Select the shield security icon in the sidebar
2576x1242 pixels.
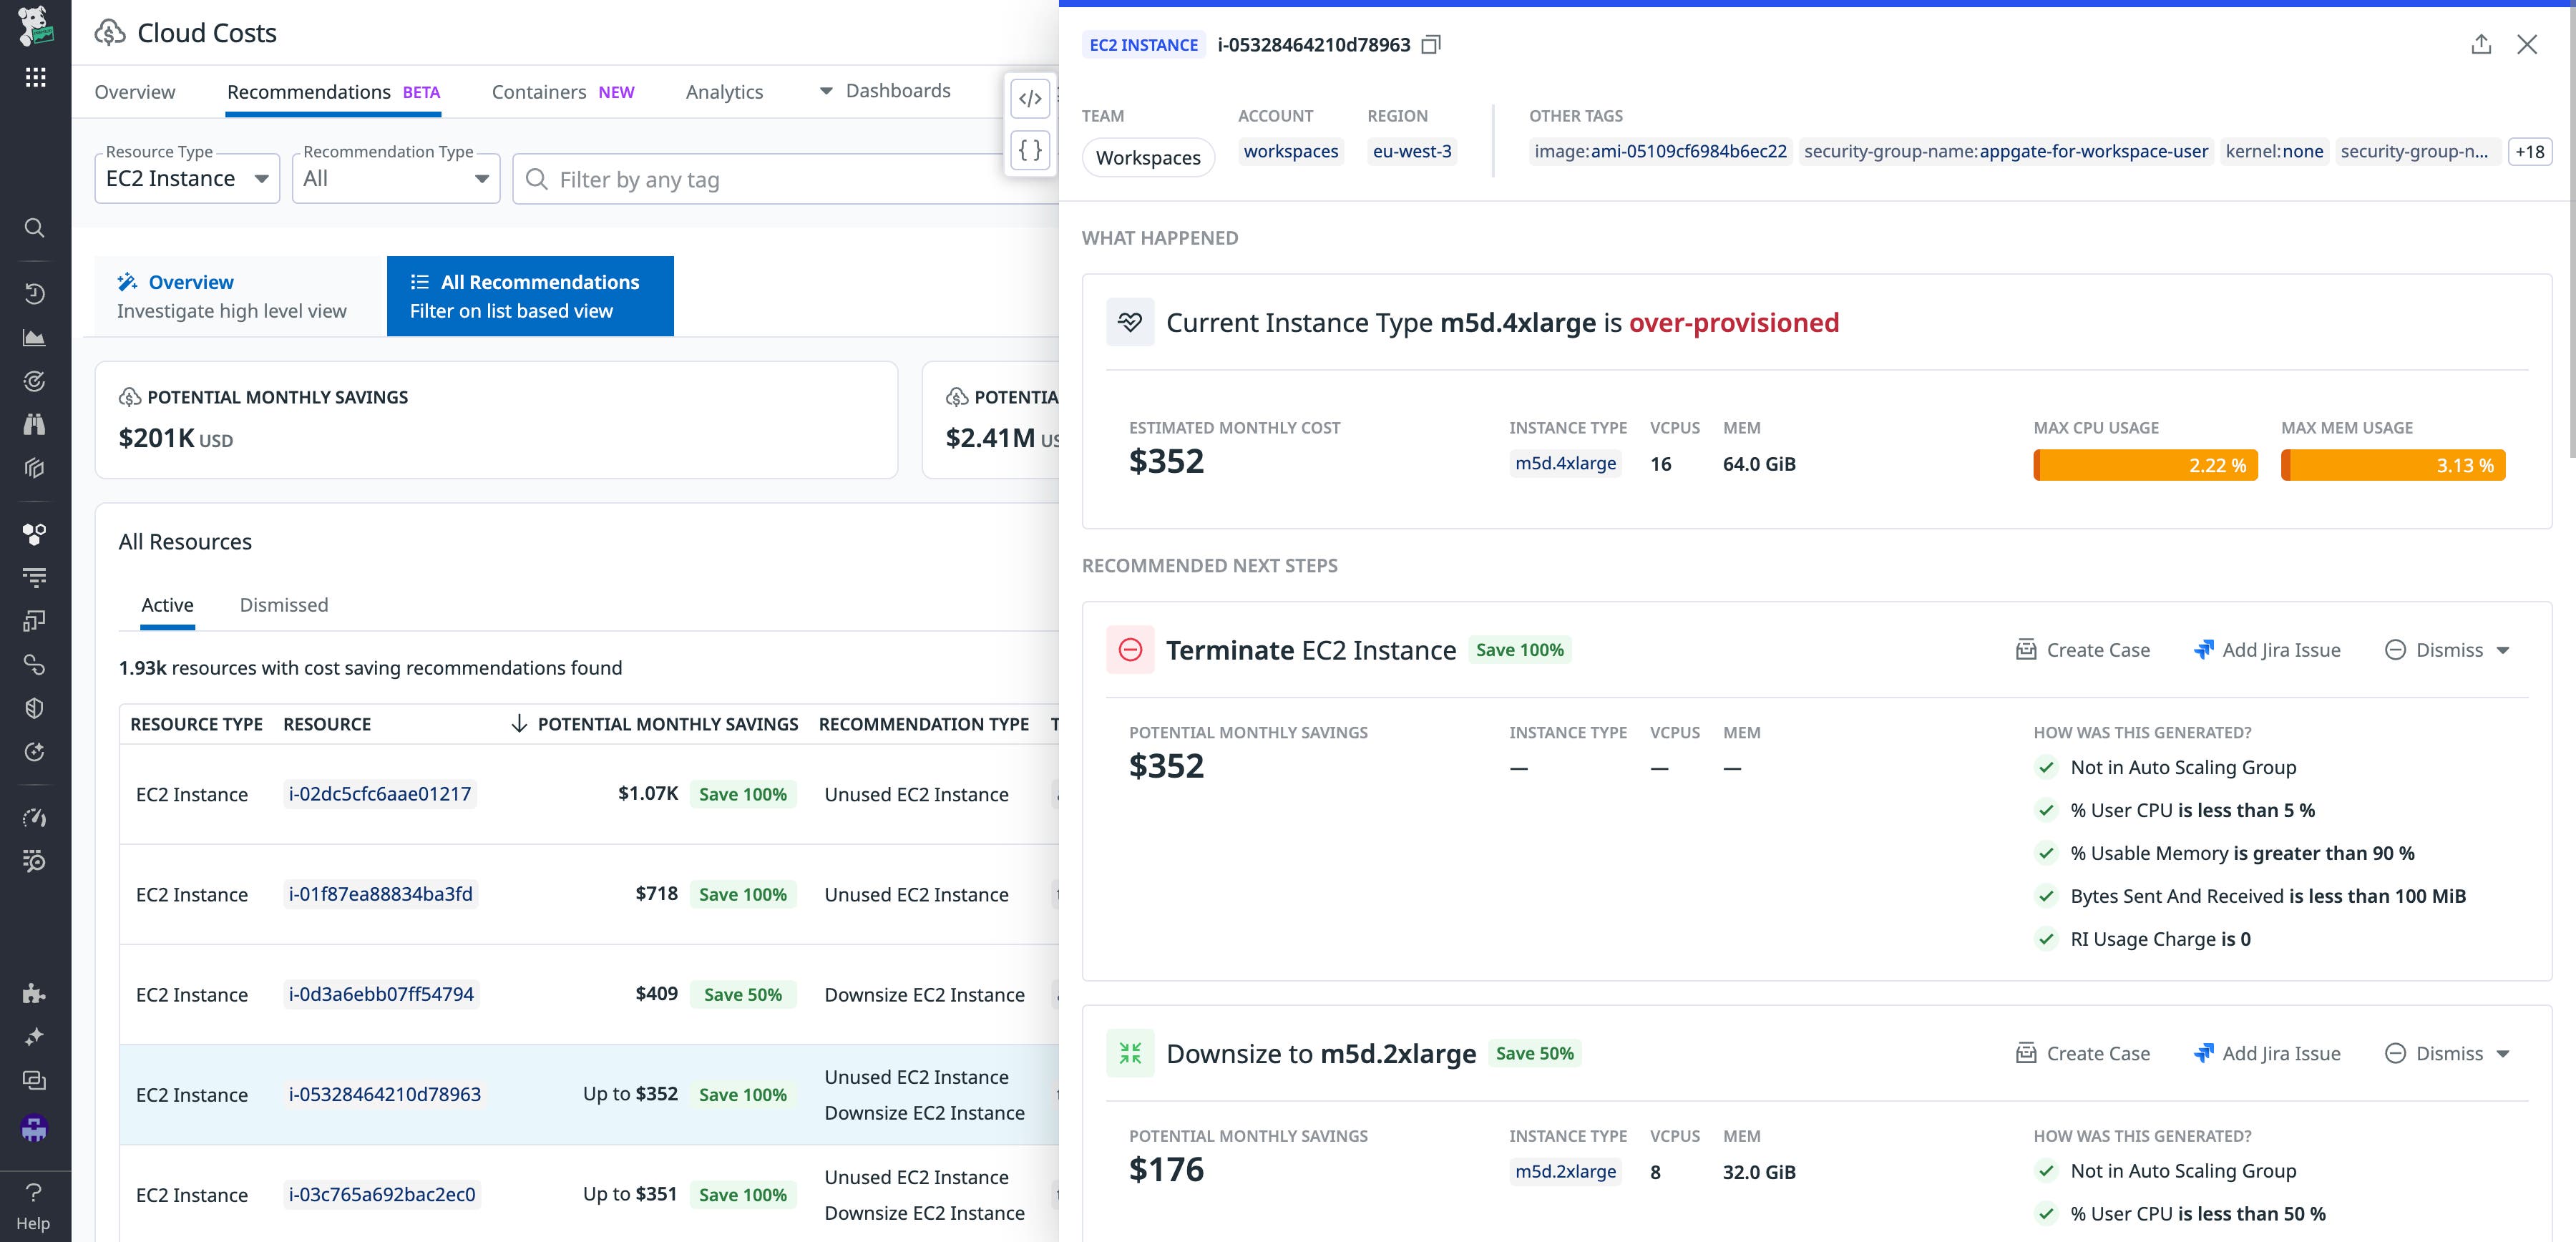point(35,708)
